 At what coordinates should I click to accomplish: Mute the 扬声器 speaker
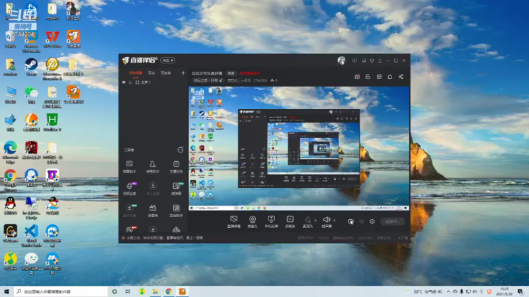point(326,222)
